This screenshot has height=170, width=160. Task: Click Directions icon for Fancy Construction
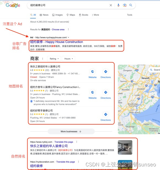[106, 92]
